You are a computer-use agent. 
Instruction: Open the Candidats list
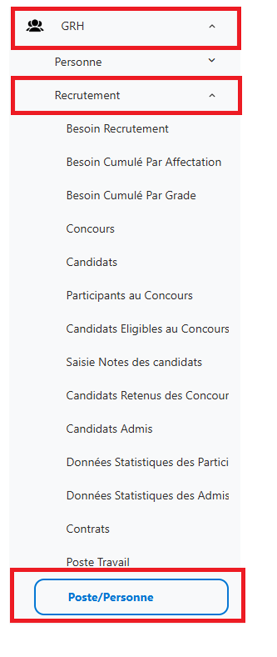coord(92,262)
